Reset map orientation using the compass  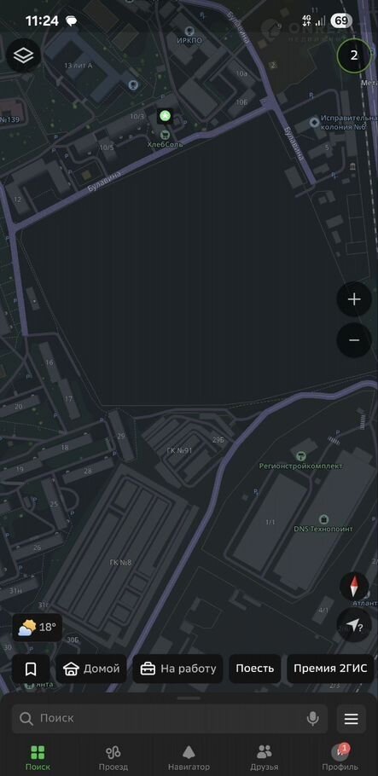tap(354, 587)
